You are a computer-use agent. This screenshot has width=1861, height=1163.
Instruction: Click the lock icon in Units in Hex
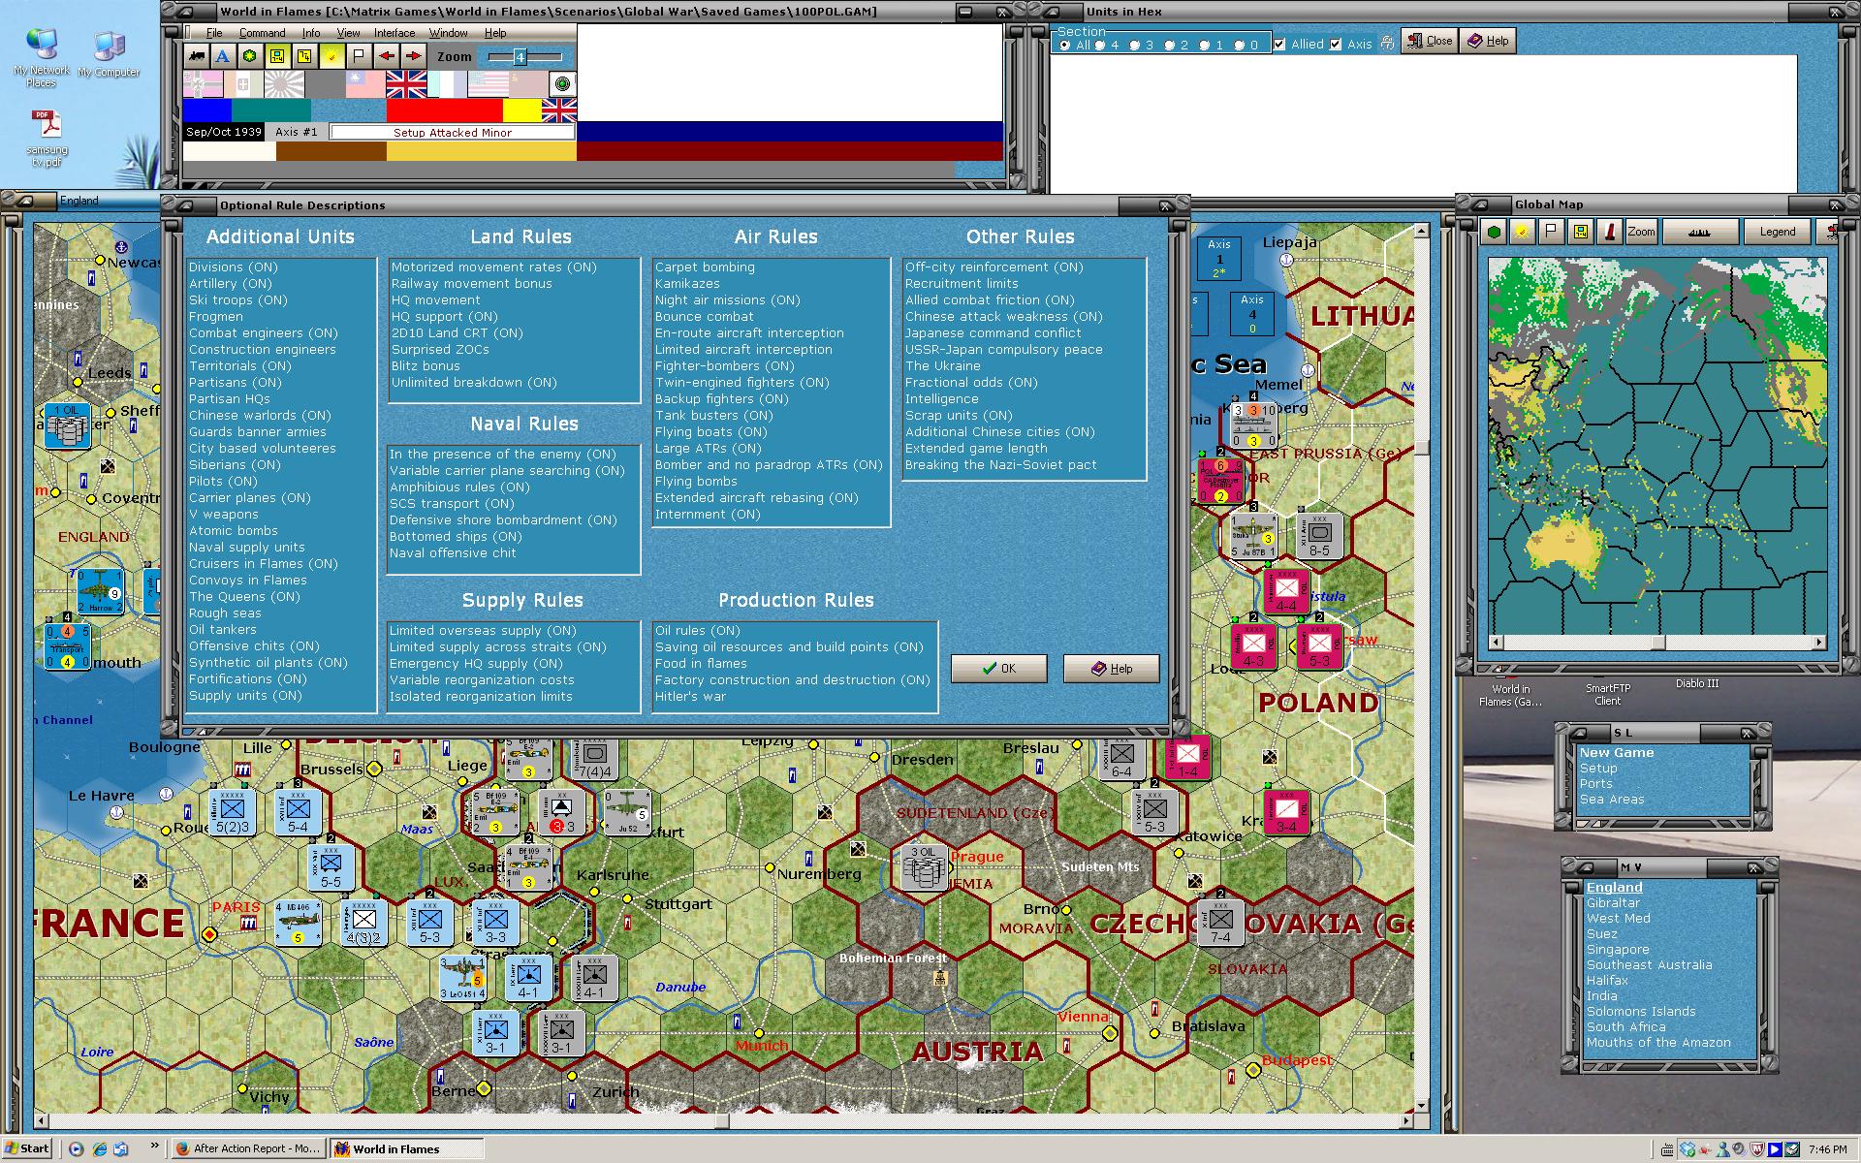[x=1387, y=43]
